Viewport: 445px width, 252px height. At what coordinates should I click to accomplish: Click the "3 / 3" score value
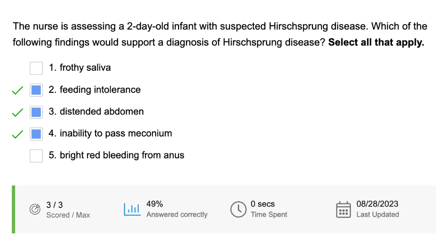[x=55, y=205]
